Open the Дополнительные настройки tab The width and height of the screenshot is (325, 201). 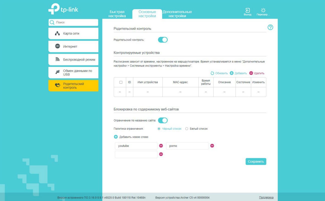177,14
